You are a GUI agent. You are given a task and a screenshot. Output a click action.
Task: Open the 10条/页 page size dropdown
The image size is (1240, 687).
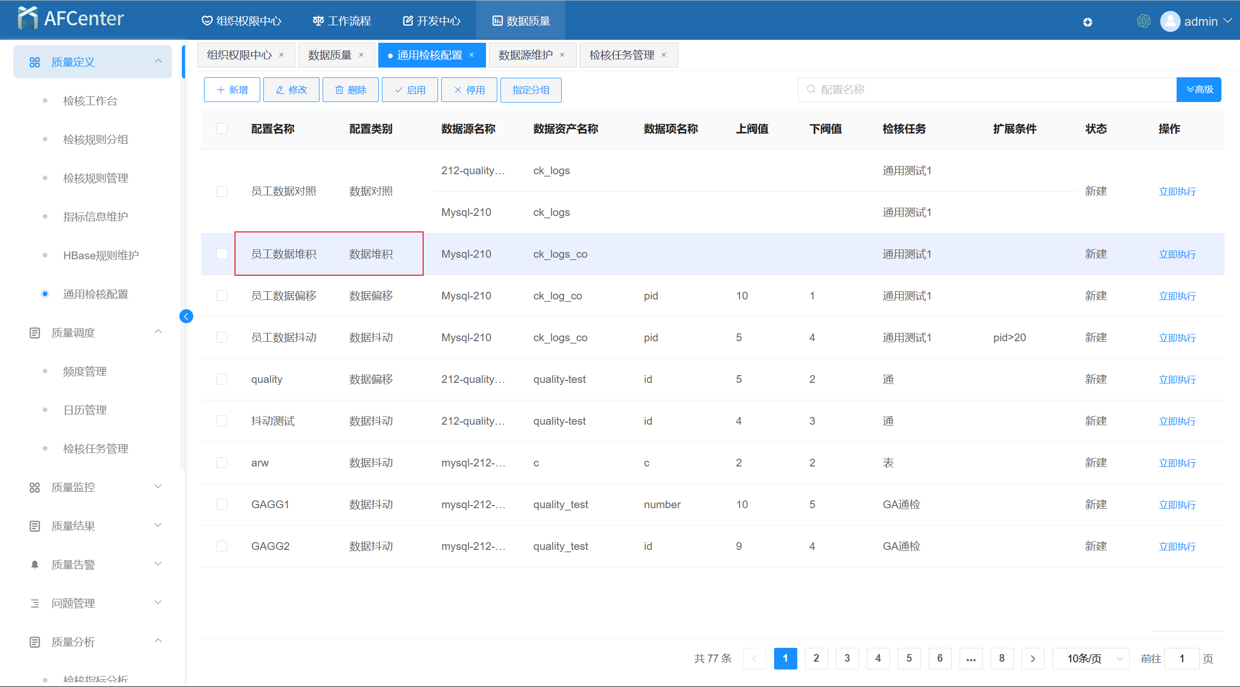1091,659
